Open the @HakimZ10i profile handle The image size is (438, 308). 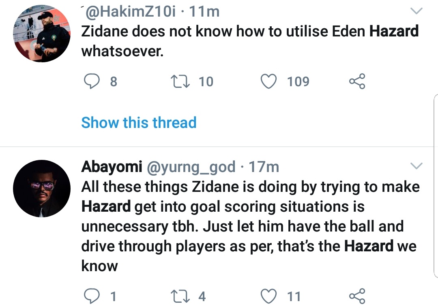coord(129,12)
